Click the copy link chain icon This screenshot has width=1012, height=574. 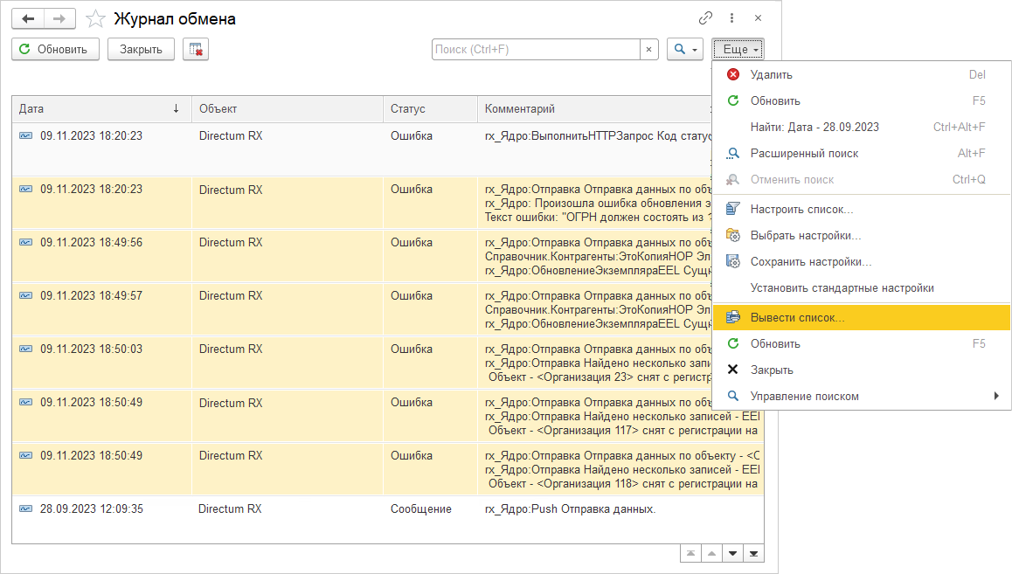705,18
